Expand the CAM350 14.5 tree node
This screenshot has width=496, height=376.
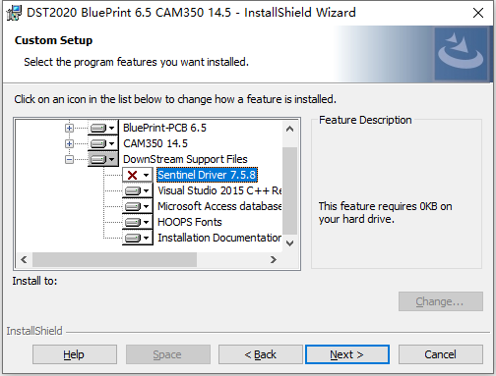69,143
